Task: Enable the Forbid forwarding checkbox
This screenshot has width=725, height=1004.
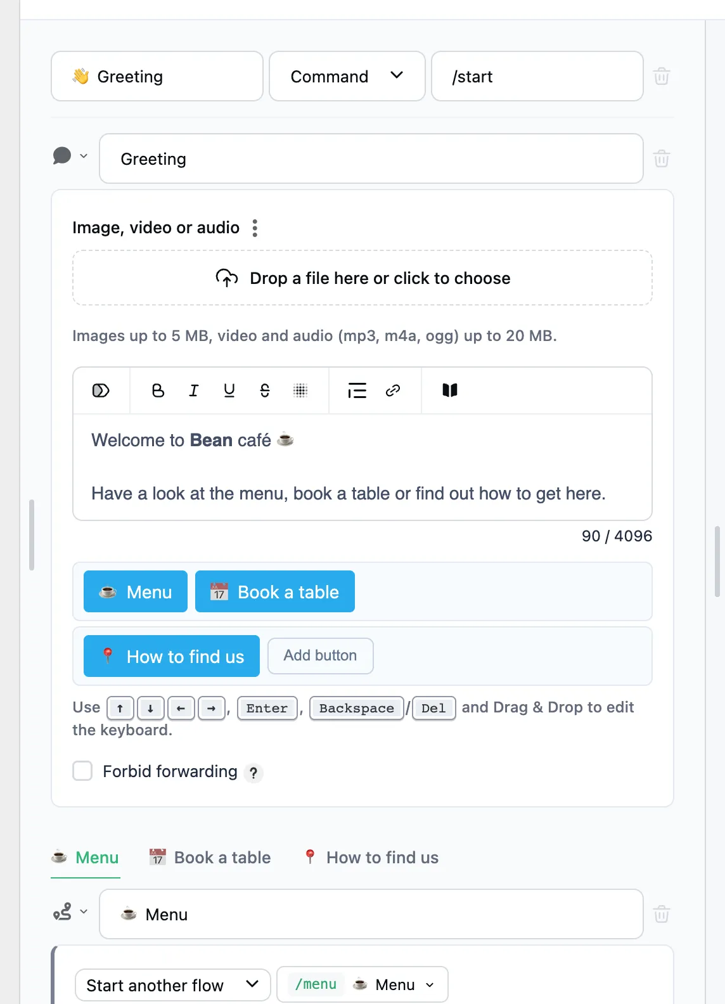Action: 82,771
